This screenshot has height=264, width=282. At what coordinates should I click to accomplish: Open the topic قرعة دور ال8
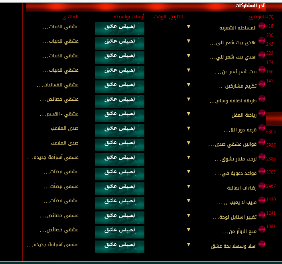pos(240,130)
